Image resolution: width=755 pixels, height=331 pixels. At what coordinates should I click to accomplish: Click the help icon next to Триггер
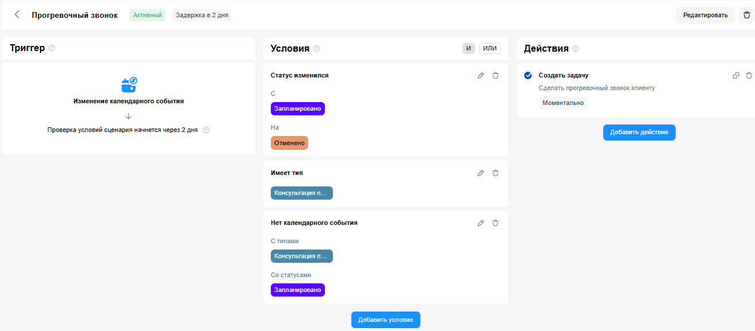pos(52,48)
